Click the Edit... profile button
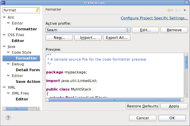 click(x=145, y=30)
